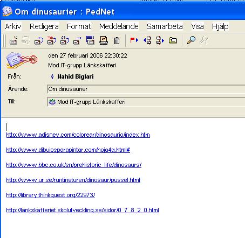Open the bbc.co.uk prehistoric life dinosaurs link
This screenshot has width=245, height=238.
(74, 165)
